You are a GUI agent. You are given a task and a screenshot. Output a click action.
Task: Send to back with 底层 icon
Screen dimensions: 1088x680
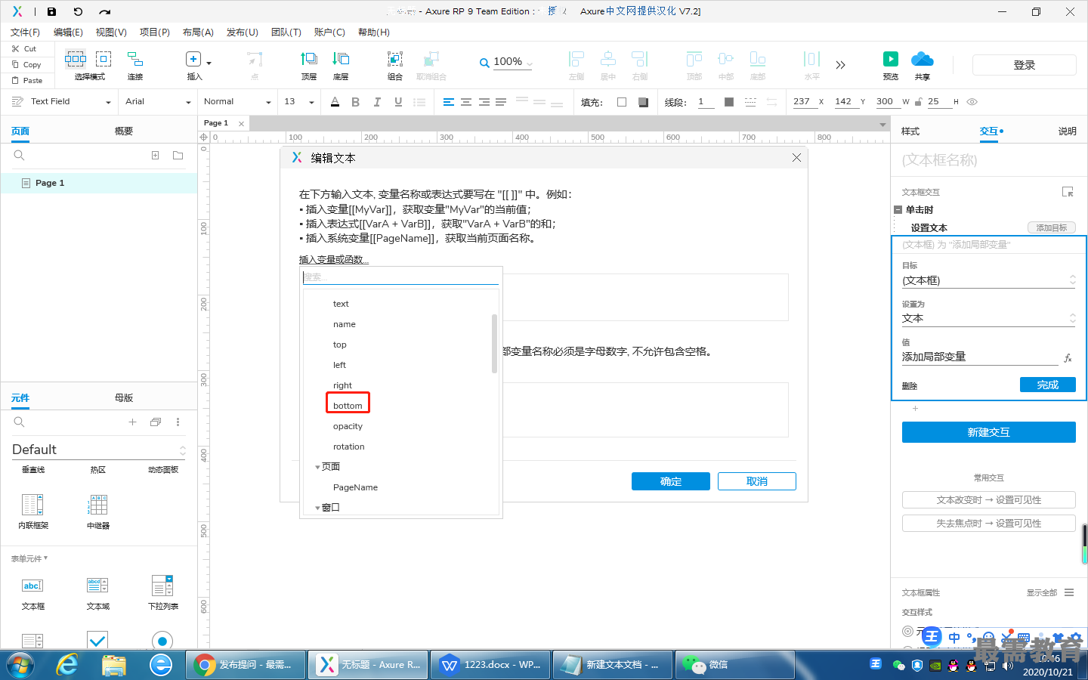tap(341, 58)
